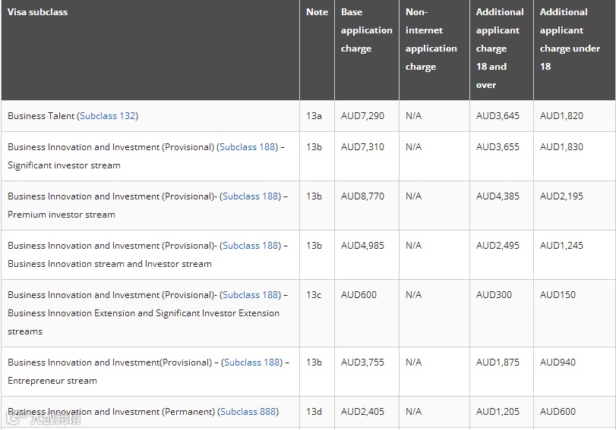The width and height of the screenshot is (616, 430).
Task: Open Subclass 188 link in Business Innovation stream row
Action: pyautogui.click(x=251, y=246)
